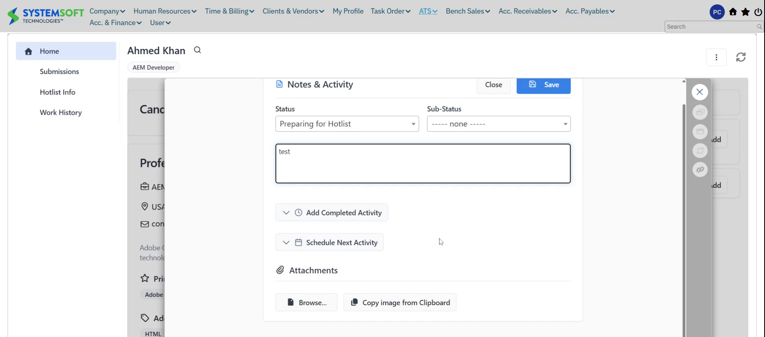The width and height of the screenshot is (765, 337).
Task: Click the link icon in side panel
Action: tap(700, 170)
